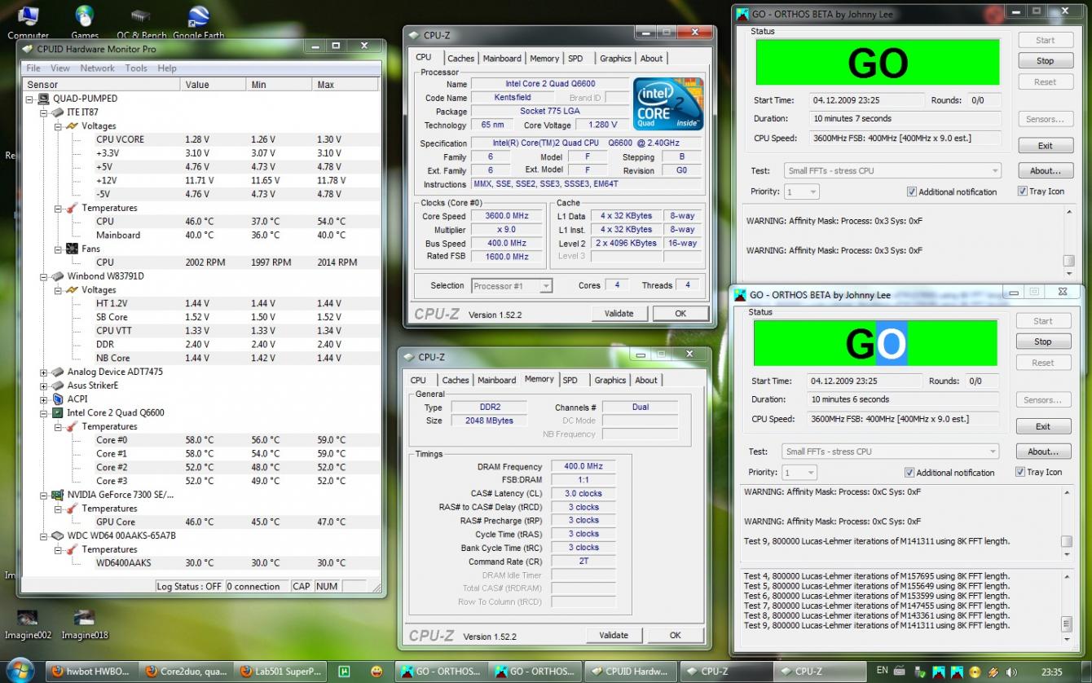This screenshot has height=683, width=1092.
Task: Open the Imagine002 desktop thumbnail
Action: [x=28, y=624]
